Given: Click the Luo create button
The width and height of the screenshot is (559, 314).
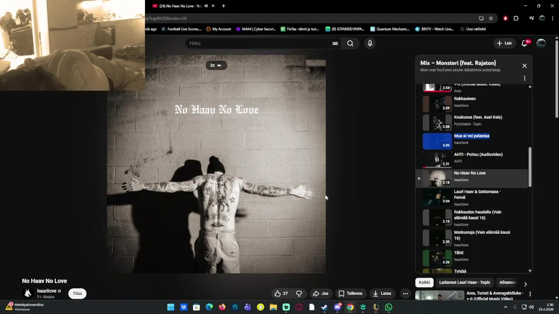Looking at the screenshot, I should coord(504,43).
